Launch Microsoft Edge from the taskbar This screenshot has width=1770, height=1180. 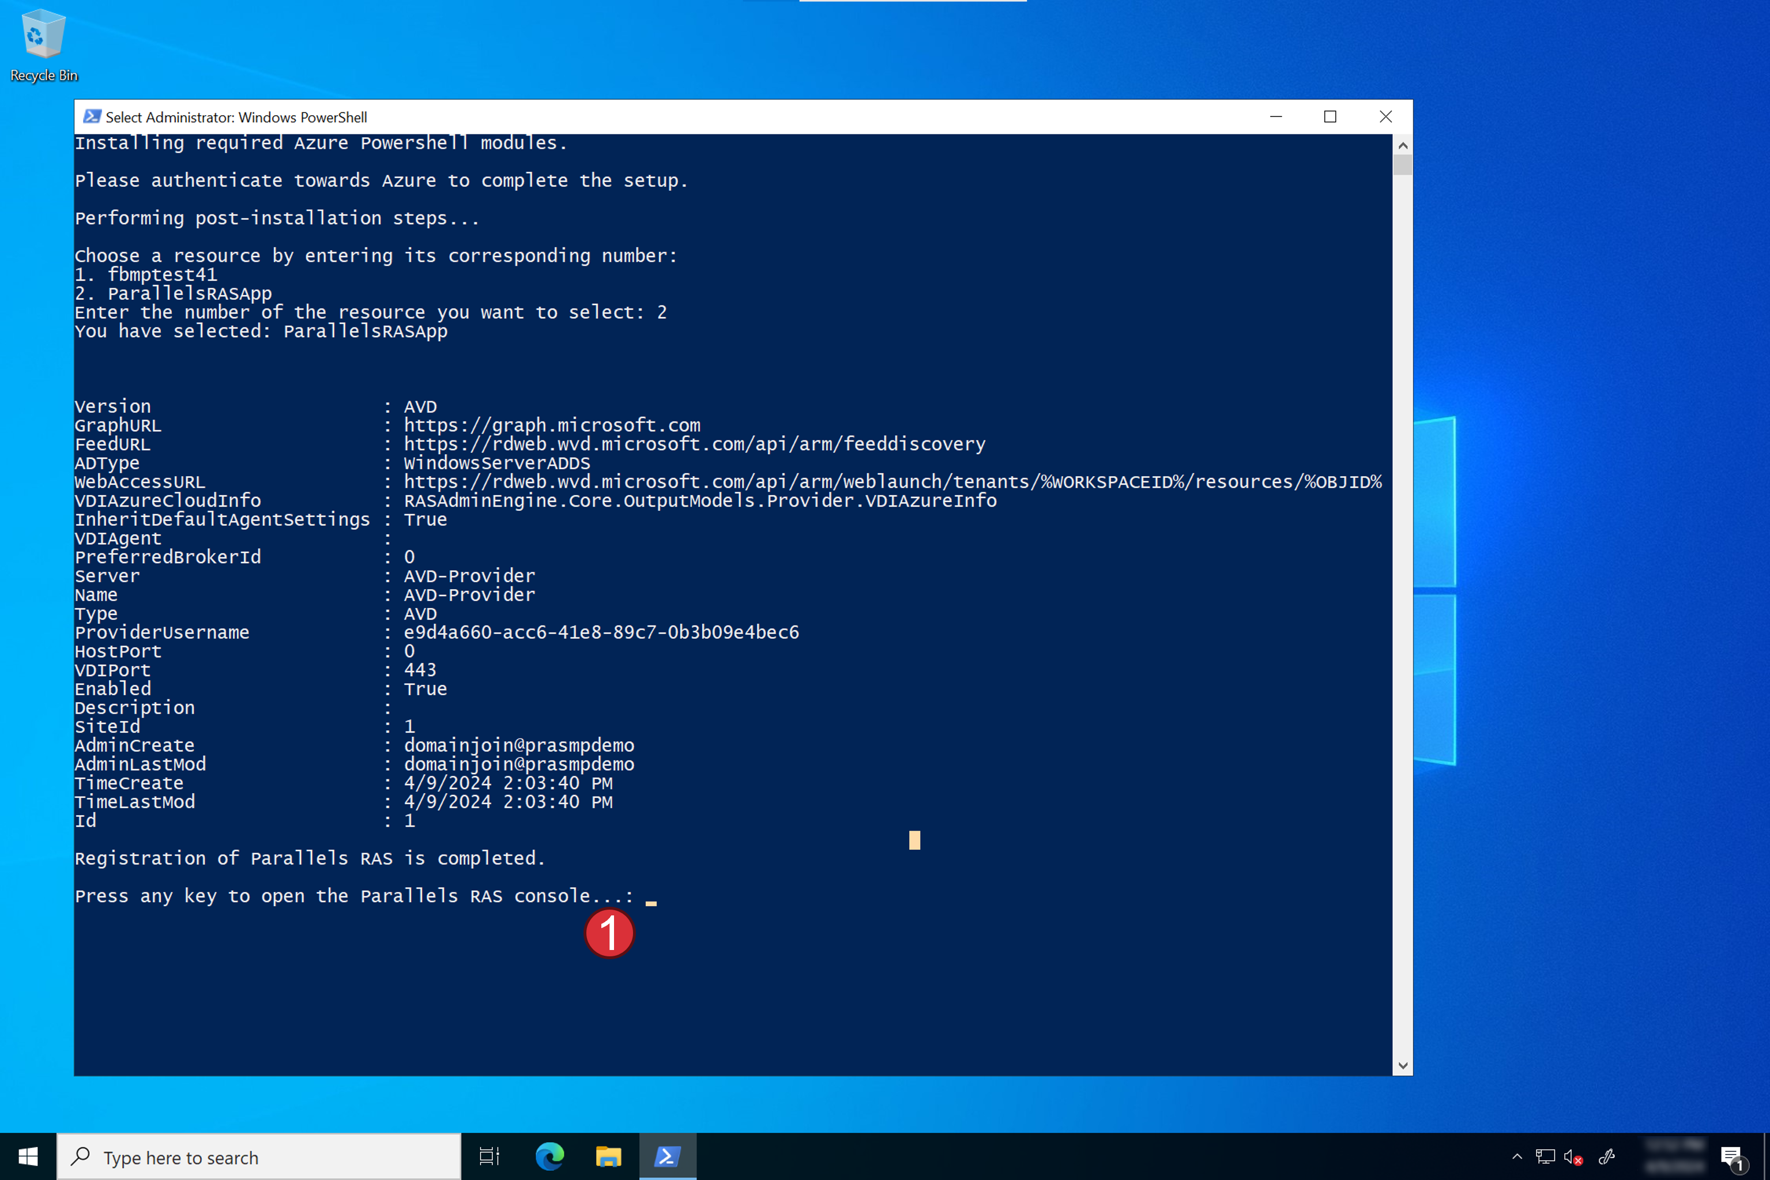coord(549,1157)
